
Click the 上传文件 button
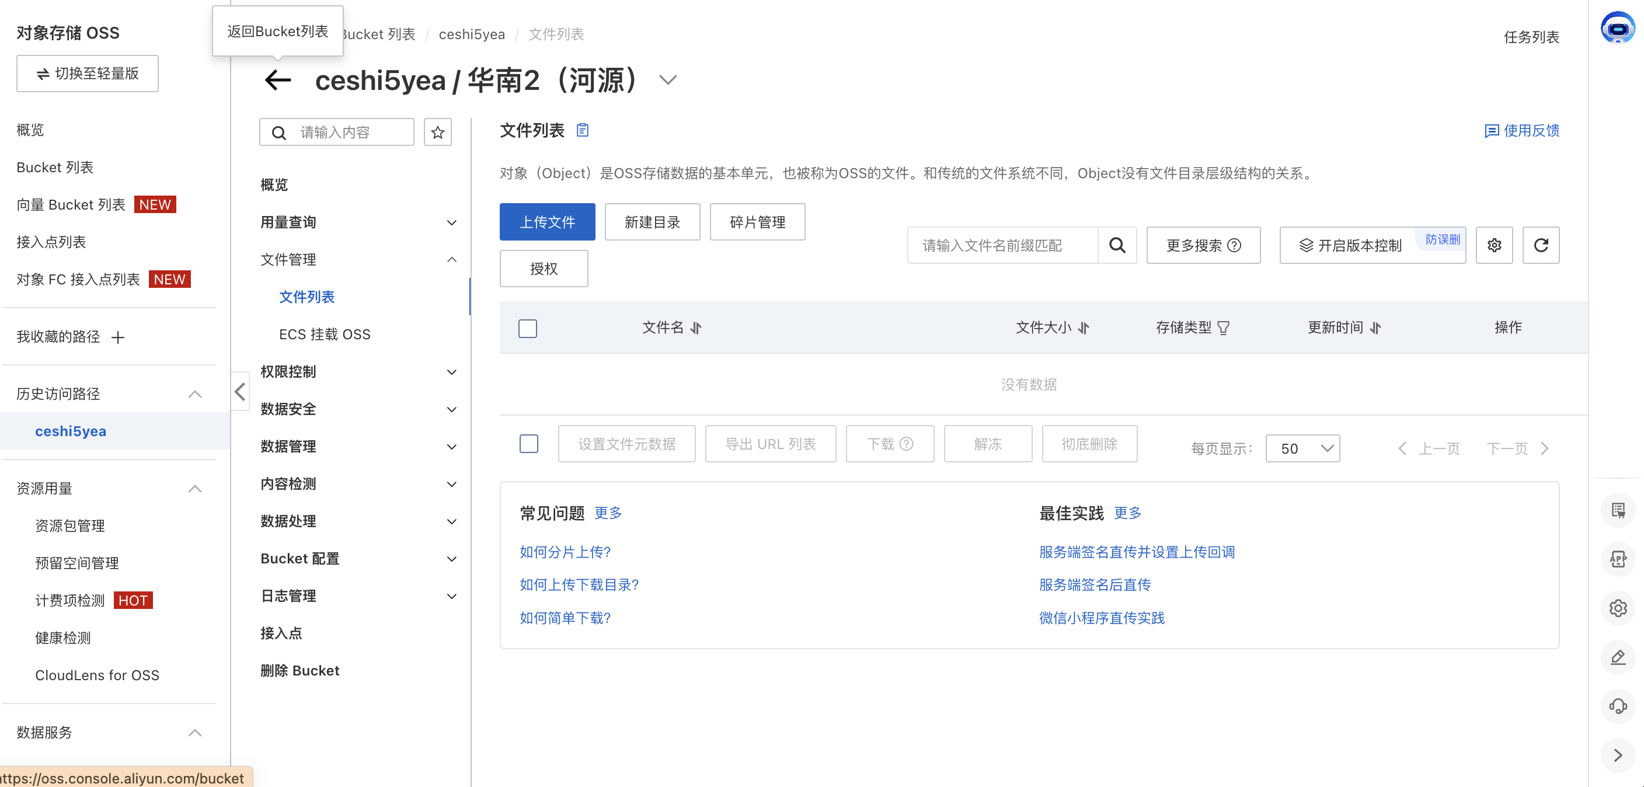(x=547, y=221)
